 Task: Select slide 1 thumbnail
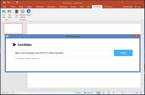coord(13,29)
